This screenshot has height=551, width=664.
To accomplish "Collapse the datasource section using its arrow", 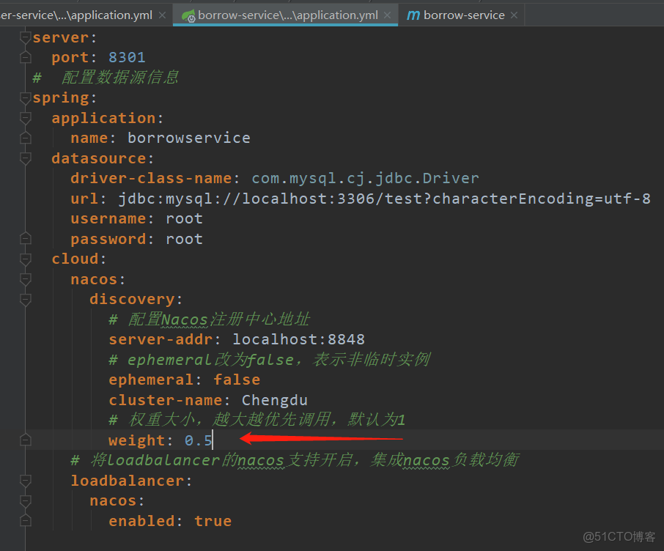I will (x=25, y=158).
